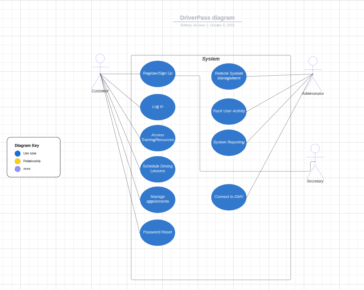Select the Connect to DMV use case
This screenshot has height=290, width=364.
tap(228, 197)
